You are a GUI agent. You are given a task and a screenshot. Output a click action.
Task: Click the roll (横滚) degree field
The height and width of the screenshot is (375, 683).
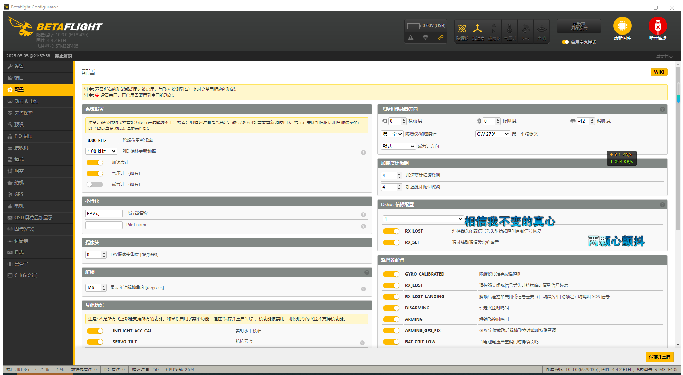(x=398, y=121)
